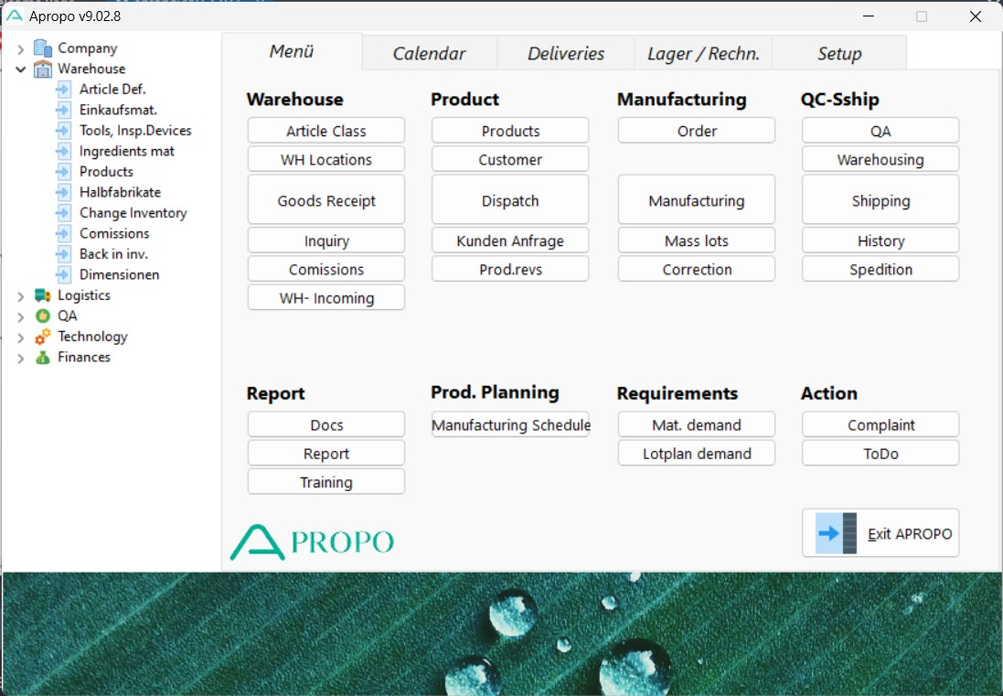Click the Exit APROPO button
The width and height of the screenshot is (1003, 696).
(880, 533)
